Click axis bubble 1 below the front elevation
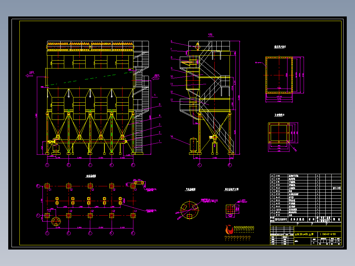Viewport: 355px width, 266px height. [47, 165]
